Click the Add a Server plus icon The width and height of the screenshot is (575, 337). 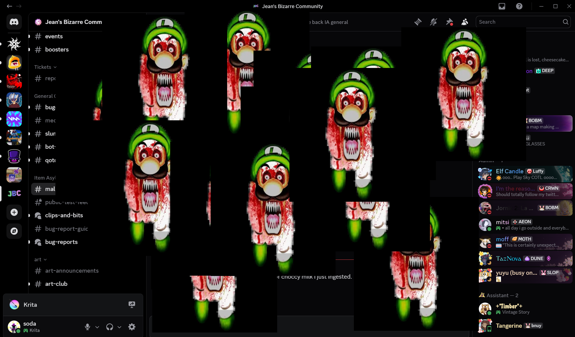point(14,212)
